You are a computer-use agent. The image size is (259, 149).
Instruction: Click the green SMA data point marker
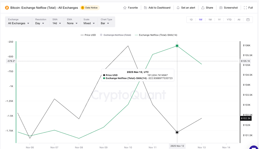coord(177,46)
